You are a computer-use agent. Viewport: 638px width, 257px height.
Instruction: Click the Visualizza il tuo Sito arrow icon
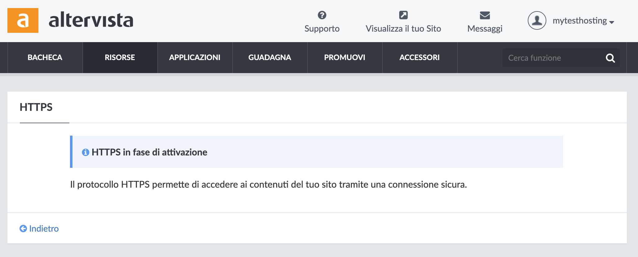click(403, 15)
